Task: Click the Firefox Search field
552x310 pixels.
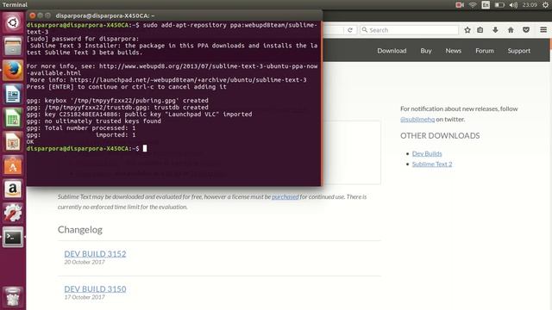Action: click(410, 30)
